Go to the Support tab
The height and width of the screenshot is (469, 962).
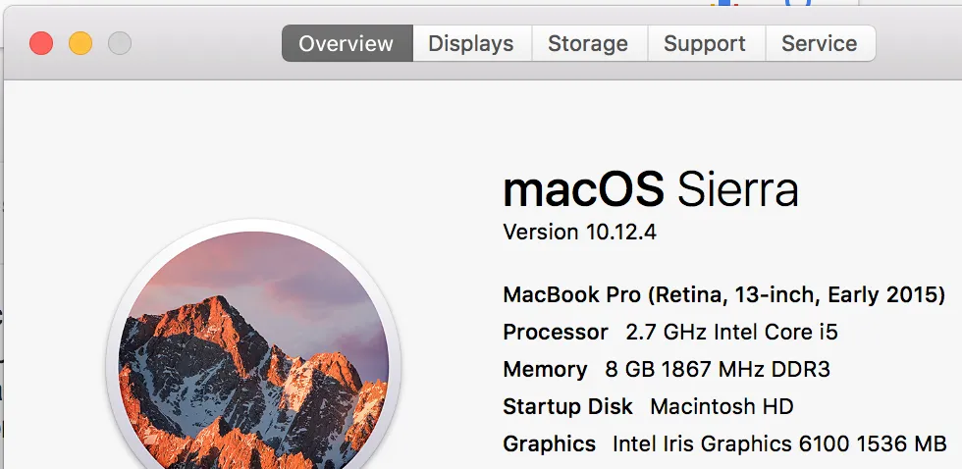(x=705, y=43)
